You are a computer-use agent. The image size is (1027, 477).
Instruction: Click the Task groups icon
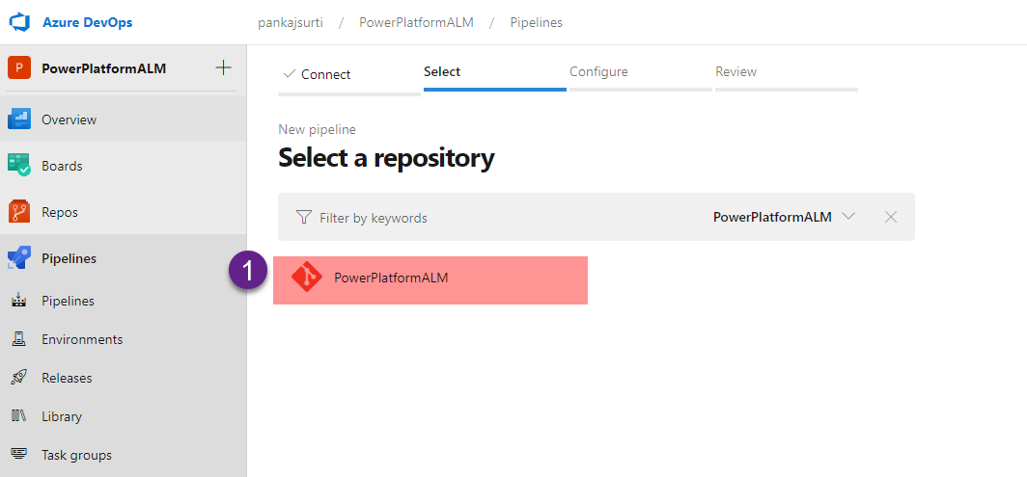19,455
